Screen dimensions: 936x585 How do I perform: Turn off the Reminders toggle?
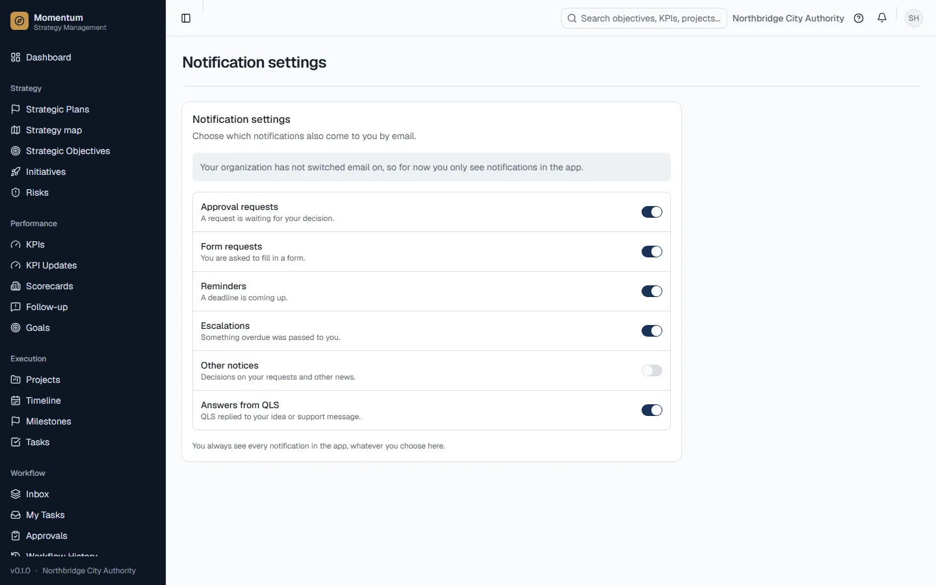(x=652, y=291)
